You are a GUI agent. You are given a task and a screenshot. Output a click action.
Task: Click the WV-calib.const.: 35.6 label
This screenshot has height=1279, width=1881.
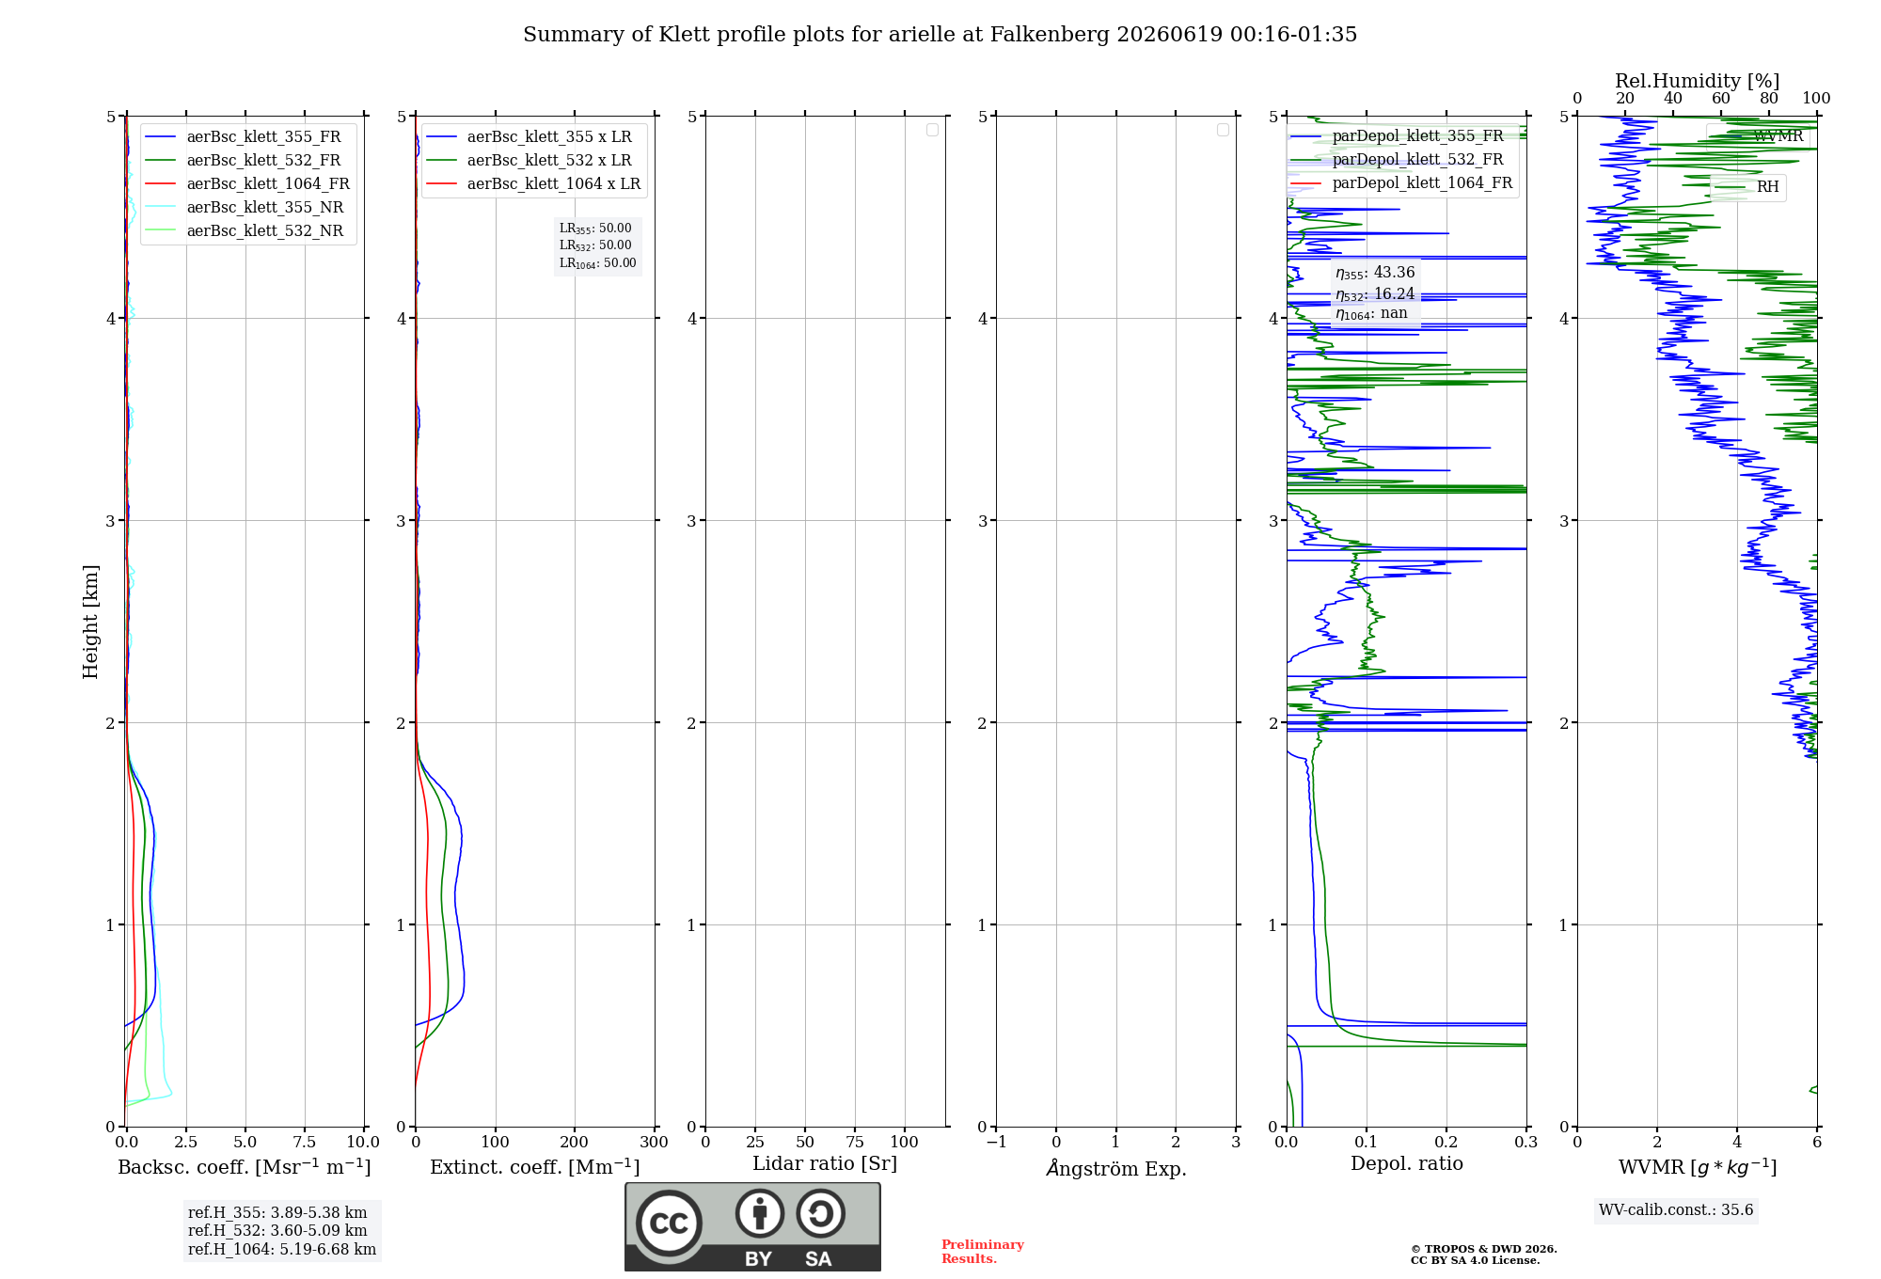coord(1676,1210)
